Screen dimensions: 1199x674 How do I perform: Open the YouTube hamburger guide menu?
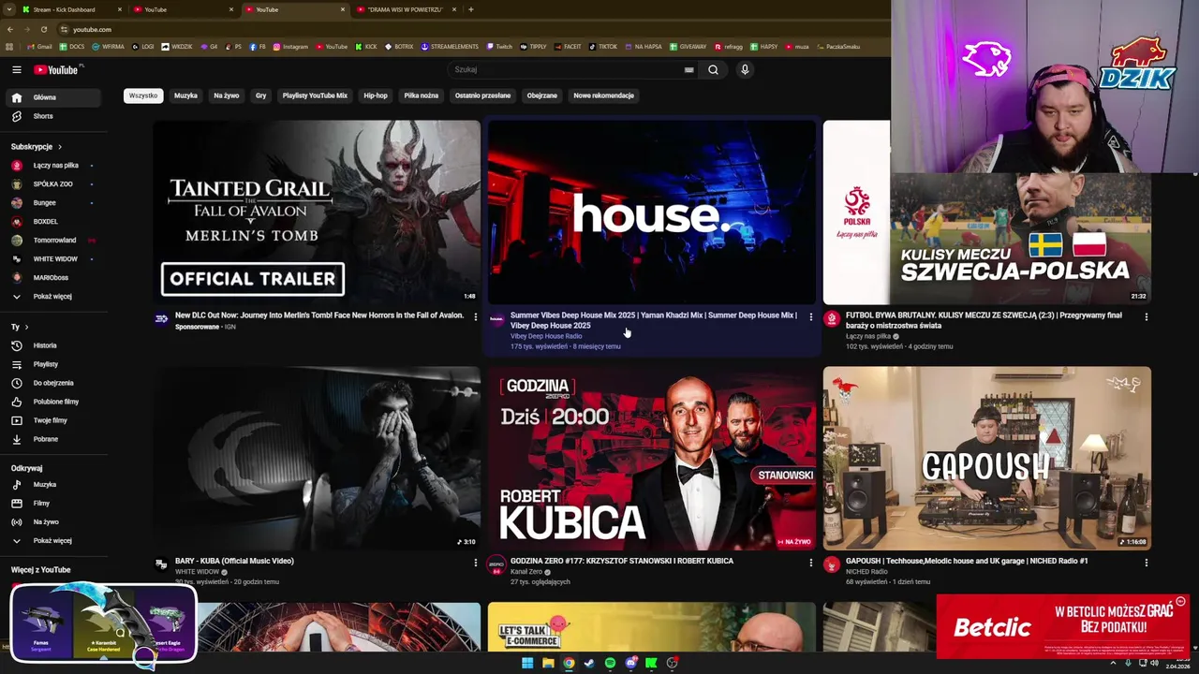click(x=17, y=69)
